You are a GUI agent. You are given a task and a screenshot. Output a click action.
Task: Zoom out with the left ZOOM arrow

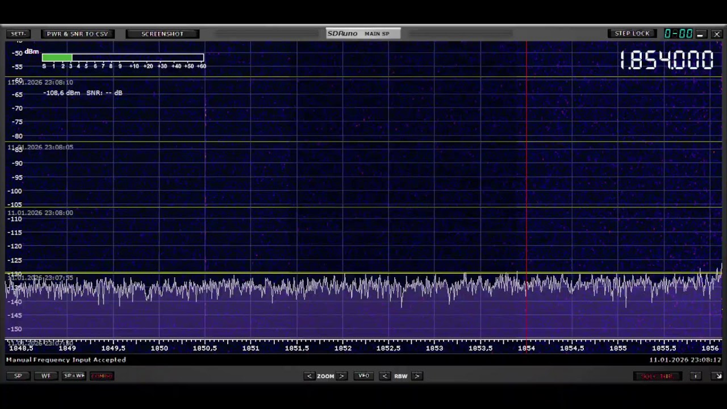click(x=309, y=376)
